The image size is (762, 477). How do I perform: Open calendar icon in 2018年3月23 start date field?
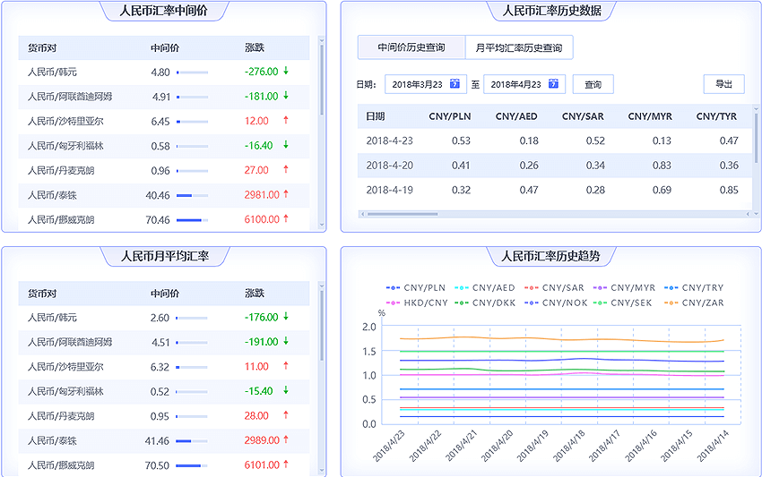point(455,84)
